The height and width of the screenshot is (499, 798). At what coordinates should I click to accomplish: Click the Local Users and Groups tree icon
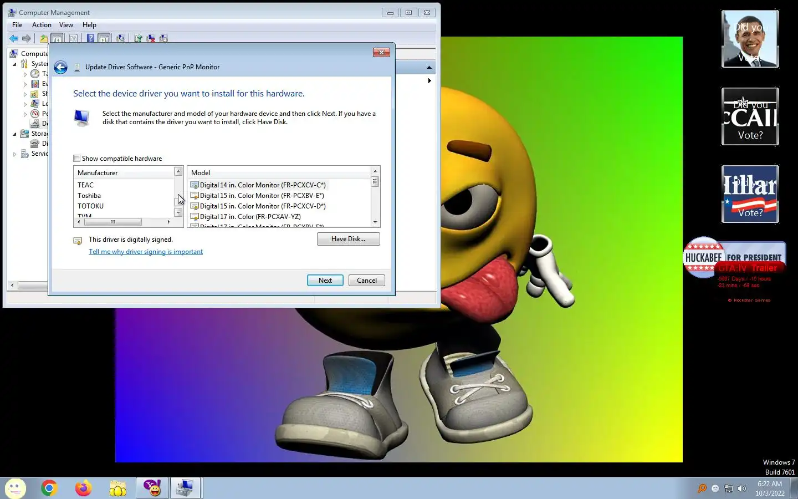point(35,104)
